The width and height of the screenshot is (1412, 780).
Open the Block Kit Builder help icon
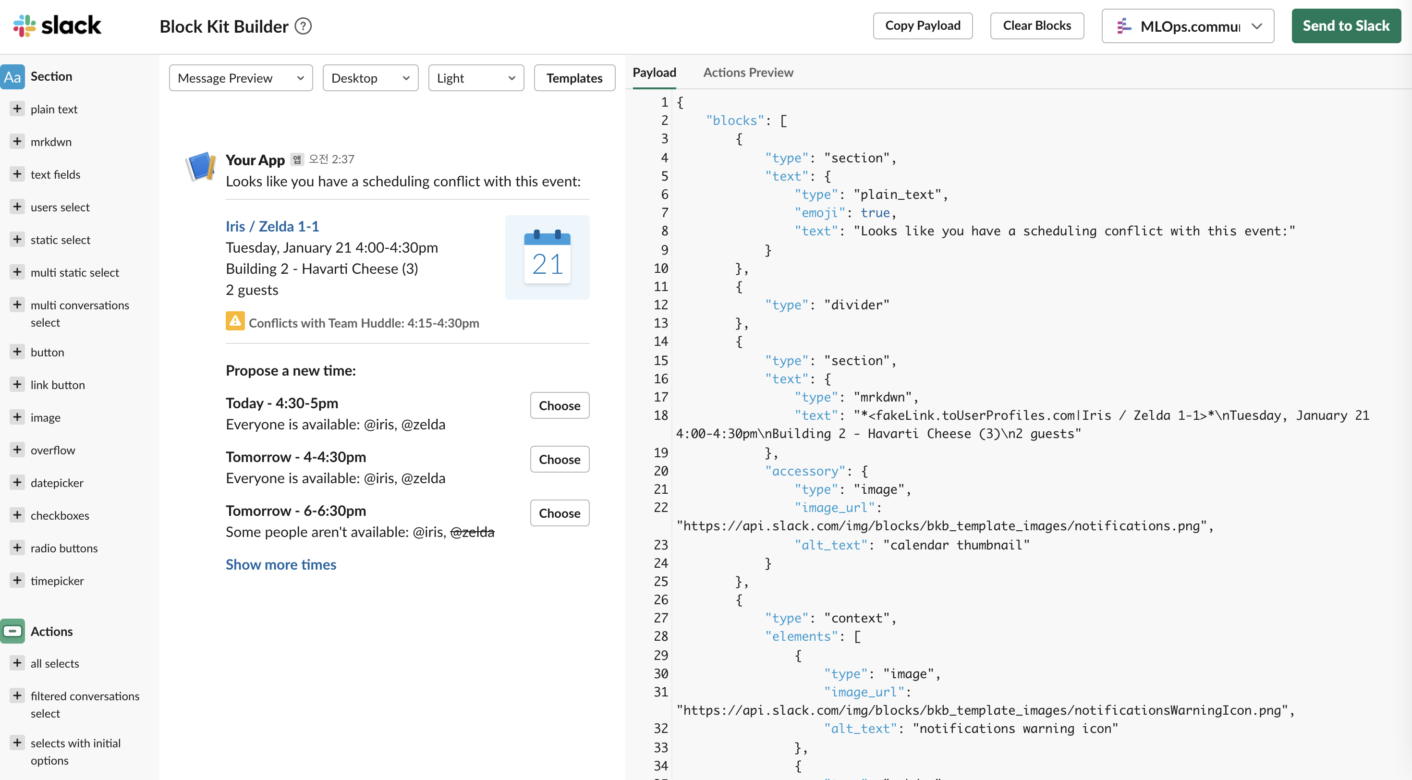pyautogui.click(x=303, y=26)
